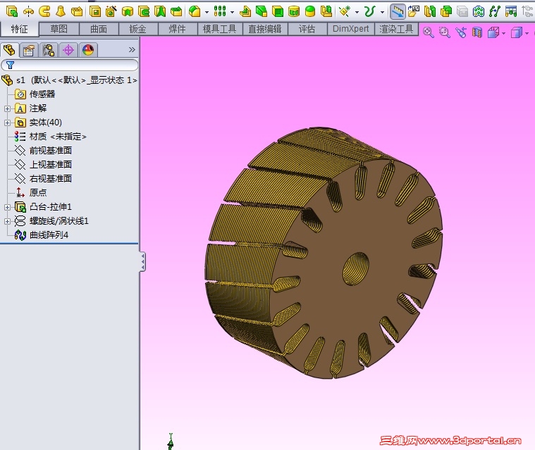This screenshot has height=450, width=535.
Task: Expand the 注解 tree node
Action: coord(7,108)
